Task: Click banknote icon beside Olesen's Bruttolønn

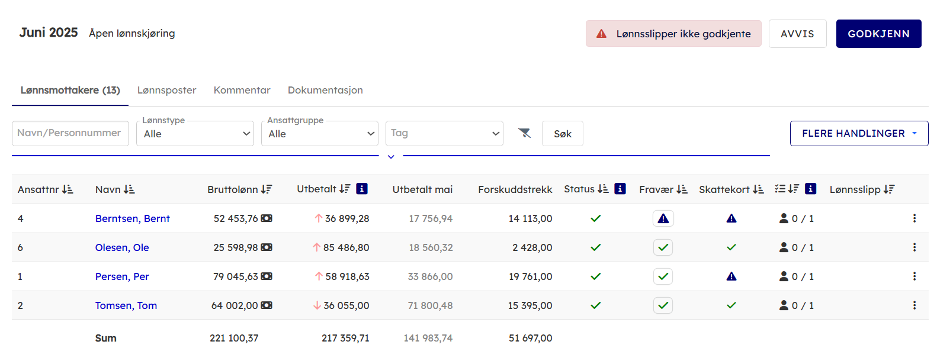Action: 267,247
